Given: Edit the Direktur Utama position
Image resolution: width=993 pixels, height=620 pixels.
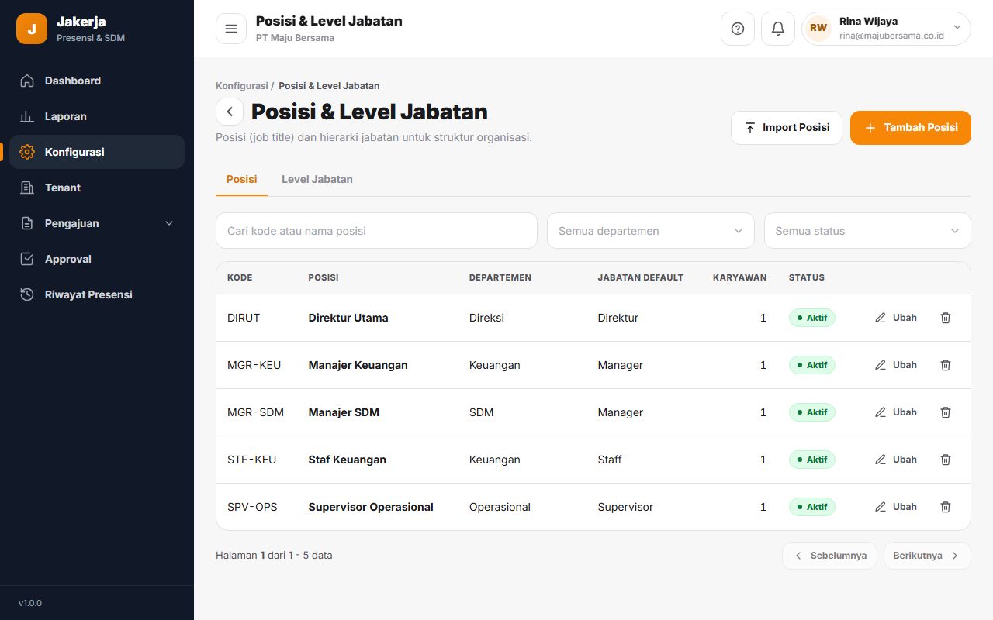Looking at the screenshot, I should (896, 318).
